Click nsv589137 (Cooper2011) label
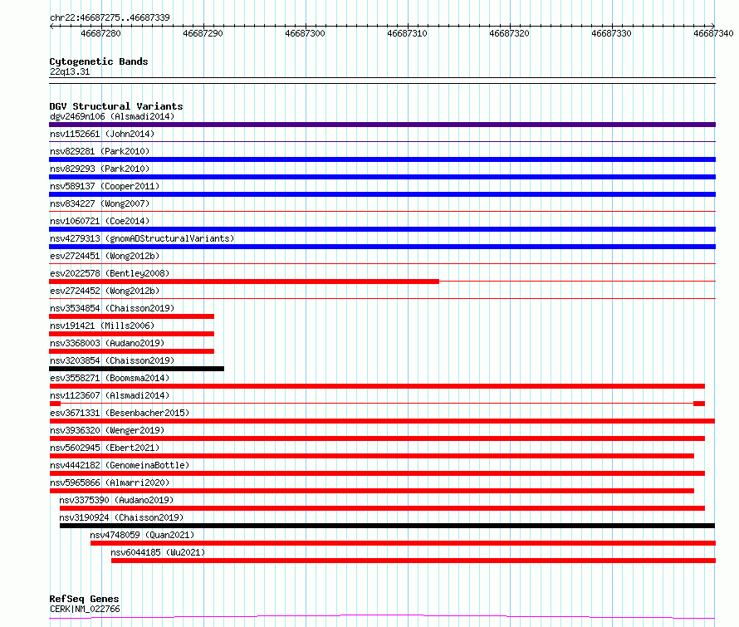The image size is (739, 627). (105, 186)
